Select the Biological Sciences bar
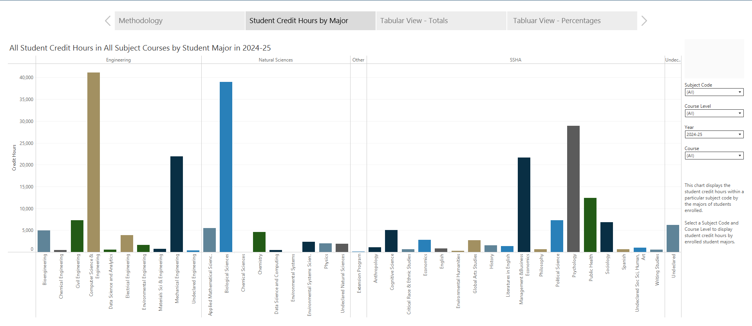The height and width of the screenshot is (326, 752). click(x=226, y=167)
